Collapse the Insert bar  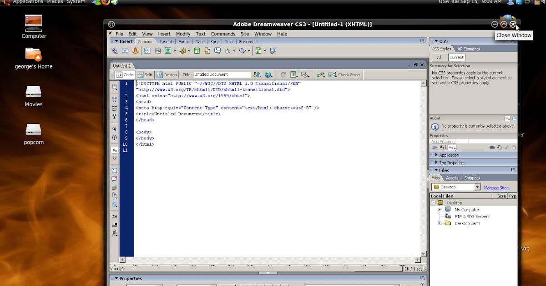tap(116, 41)
